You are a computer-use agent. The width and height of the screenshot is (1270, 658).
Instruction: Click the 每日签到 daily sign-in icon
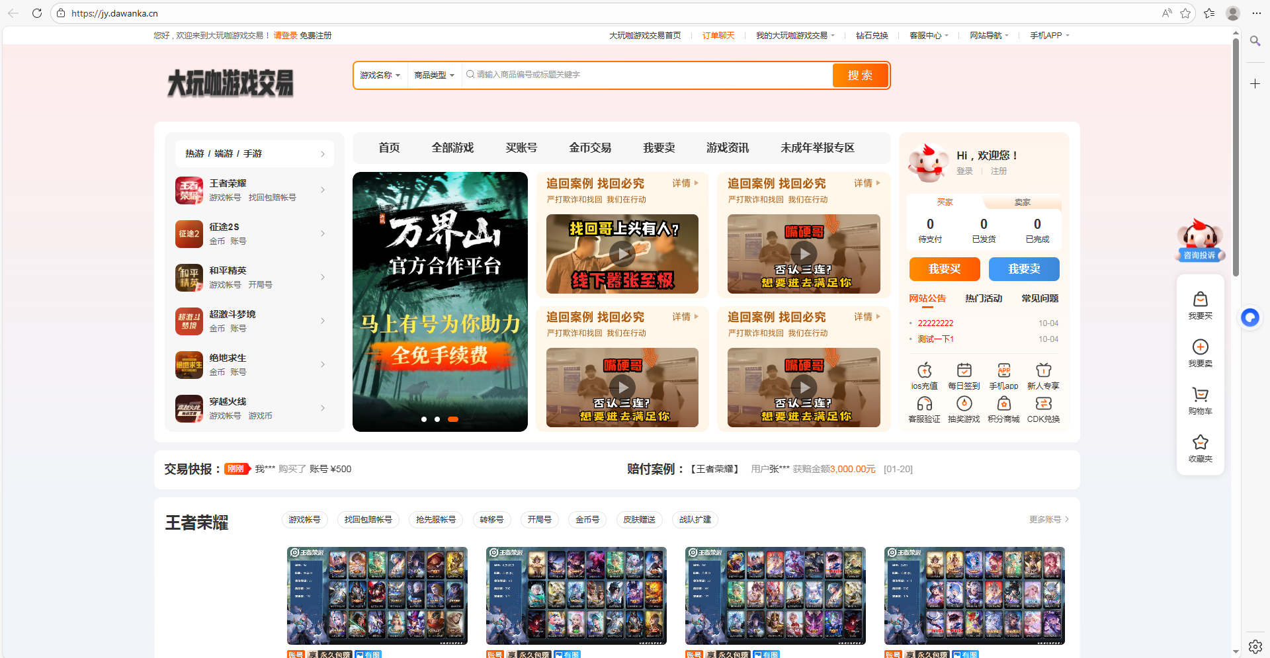[964, 376]
